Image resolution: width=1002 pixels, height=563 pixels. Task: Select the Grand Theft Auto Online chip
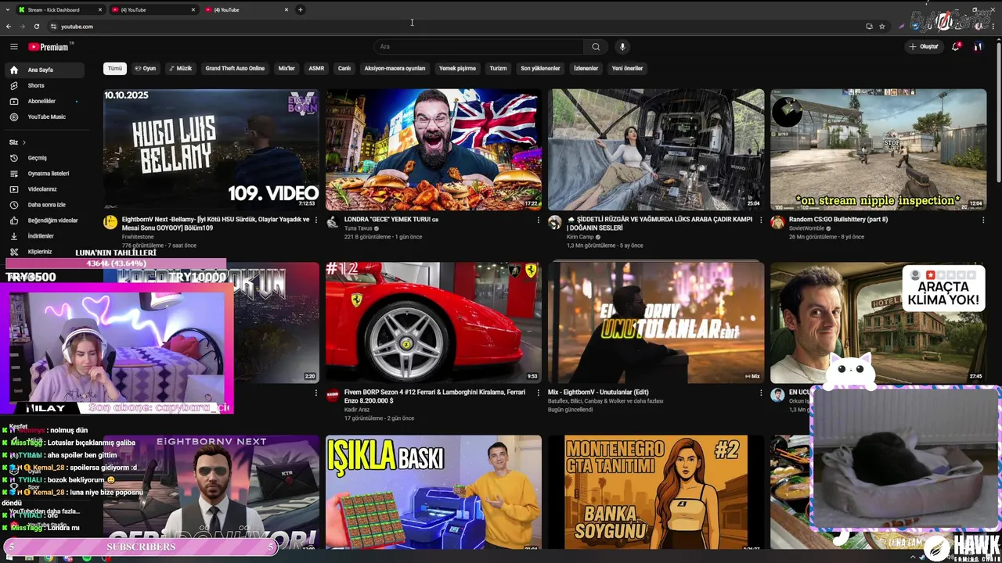click(235, 68)
